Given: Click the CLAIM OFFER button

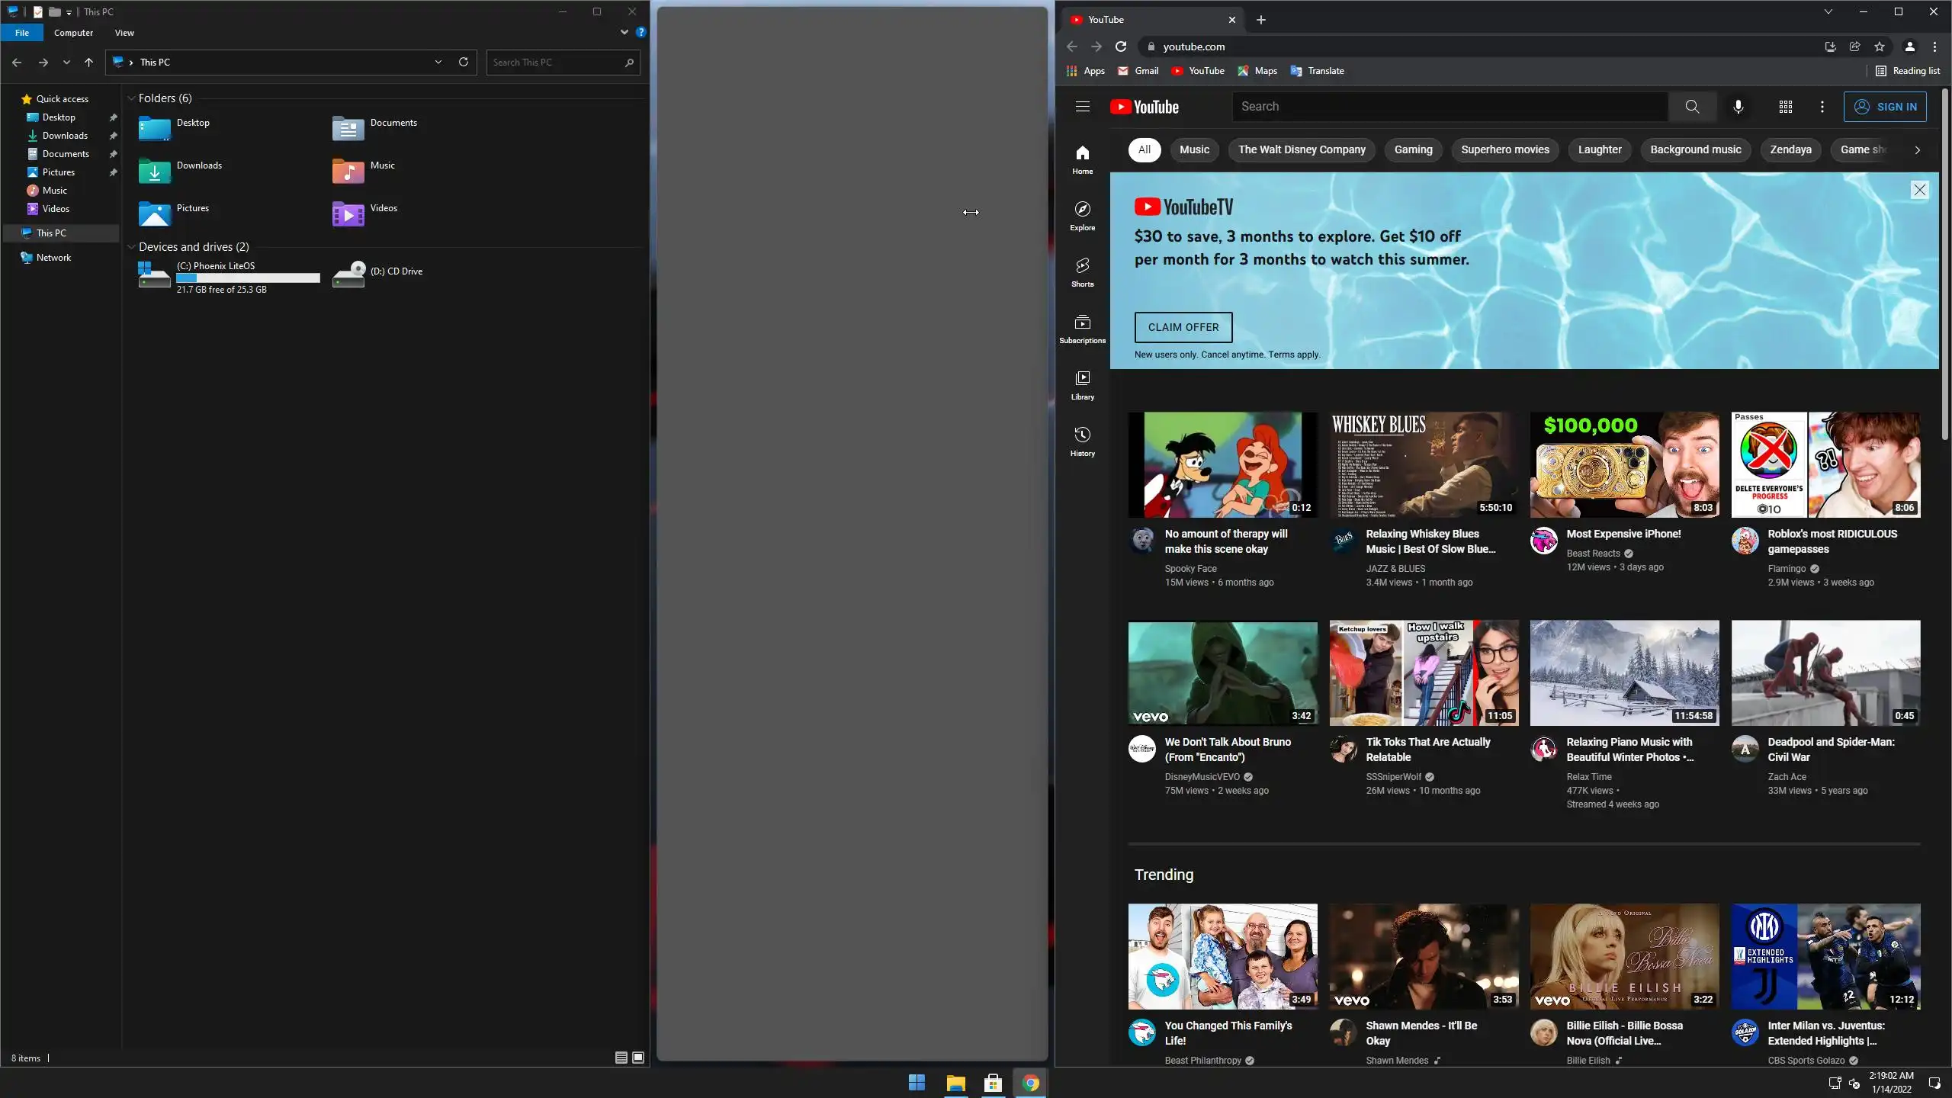Looking at the screenshot, I should click(1183, 327).
